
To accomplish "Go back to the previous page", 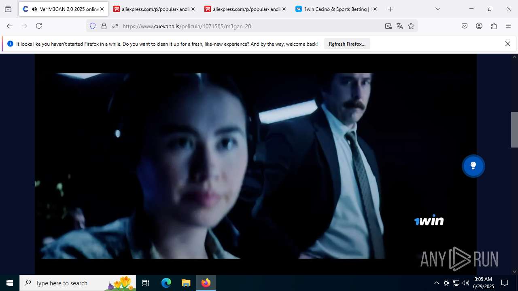I will 10,26.
